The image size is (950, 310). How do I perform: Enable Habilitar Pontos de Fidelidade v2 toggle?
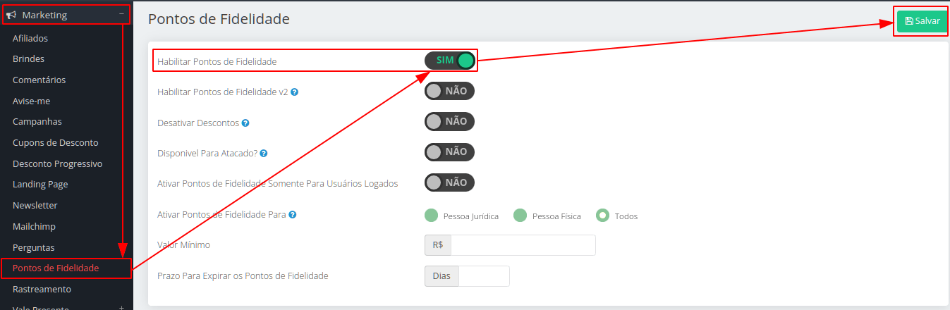click(x=450, y=91)
